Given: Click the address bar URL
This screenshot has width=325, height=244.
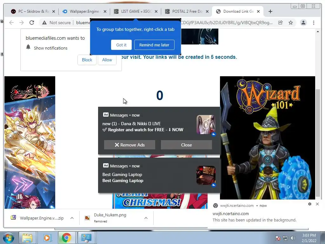Looking at the screenshot, I should (x=227, y=23).
